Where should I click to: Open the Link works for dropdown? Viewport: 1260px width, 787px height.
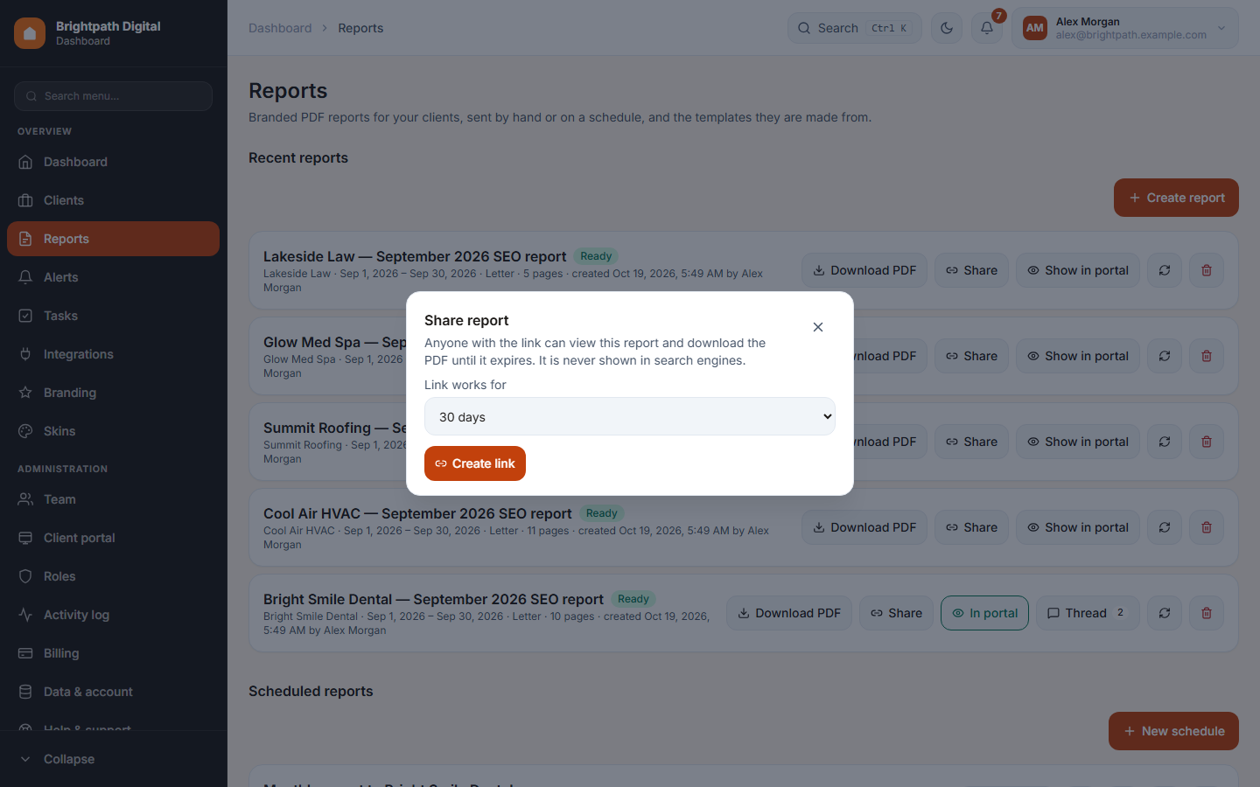[630, 417]
